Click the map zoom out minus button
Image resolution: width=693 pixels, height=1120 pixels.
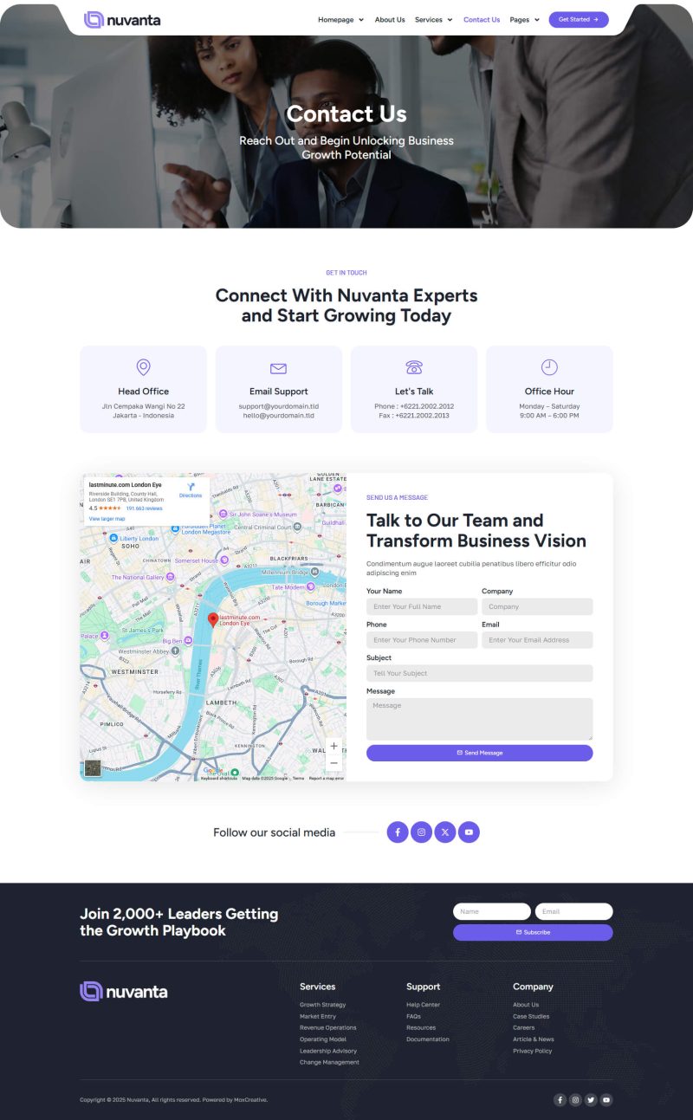click(334, 763)
